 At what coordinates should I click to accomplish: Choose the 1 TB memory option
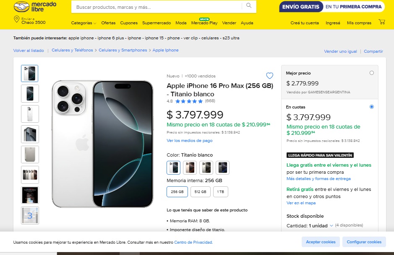(220, 192)
